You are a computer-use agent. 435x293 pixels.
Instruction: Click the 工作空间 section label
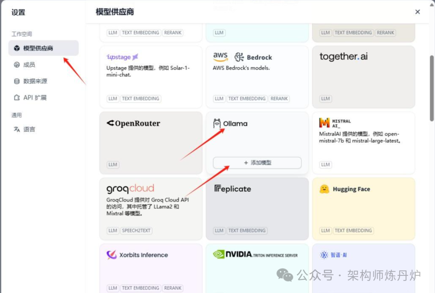point(22,34)
